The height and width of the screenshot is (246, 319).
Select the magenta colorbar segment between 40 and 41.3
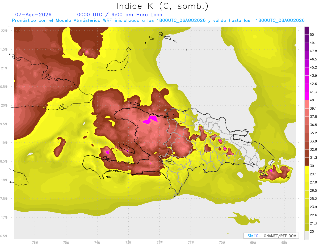(307, 96)
